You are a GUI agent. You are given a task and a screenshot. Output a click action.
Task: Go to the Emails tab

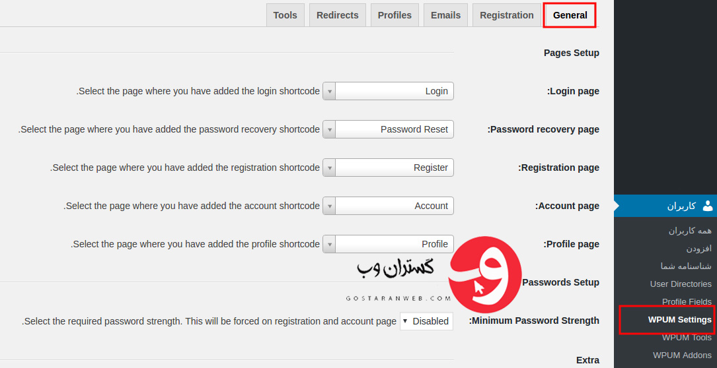[x=445, y=15]
